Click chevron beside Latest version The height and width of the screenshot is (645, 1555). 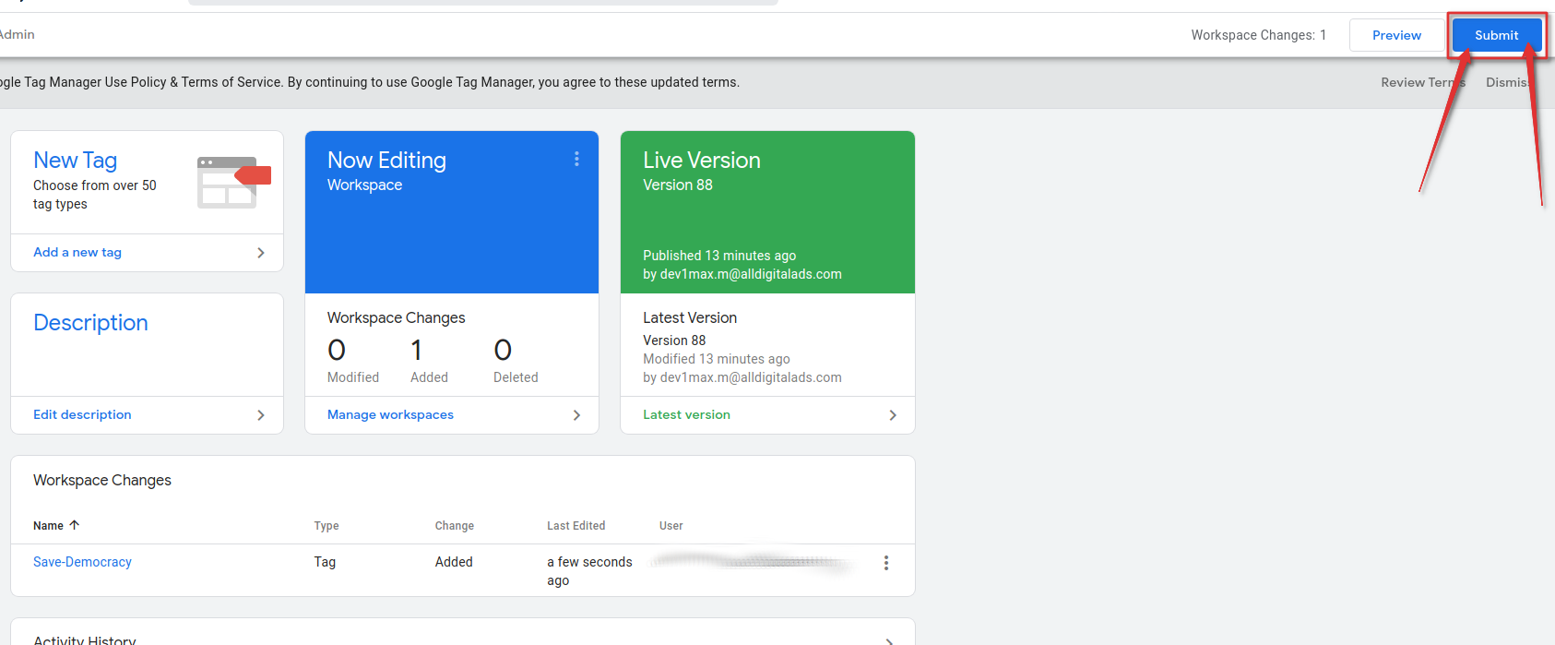[893, 415]
